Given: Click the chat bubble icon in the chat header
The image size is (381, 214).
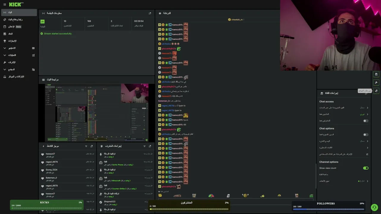Looking at the screenshot, I should point(160,13).
